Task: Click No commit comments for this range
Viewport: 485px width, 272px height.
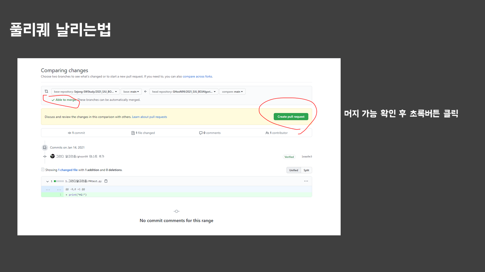Action: pyautogui.click(x=177, y=221)
